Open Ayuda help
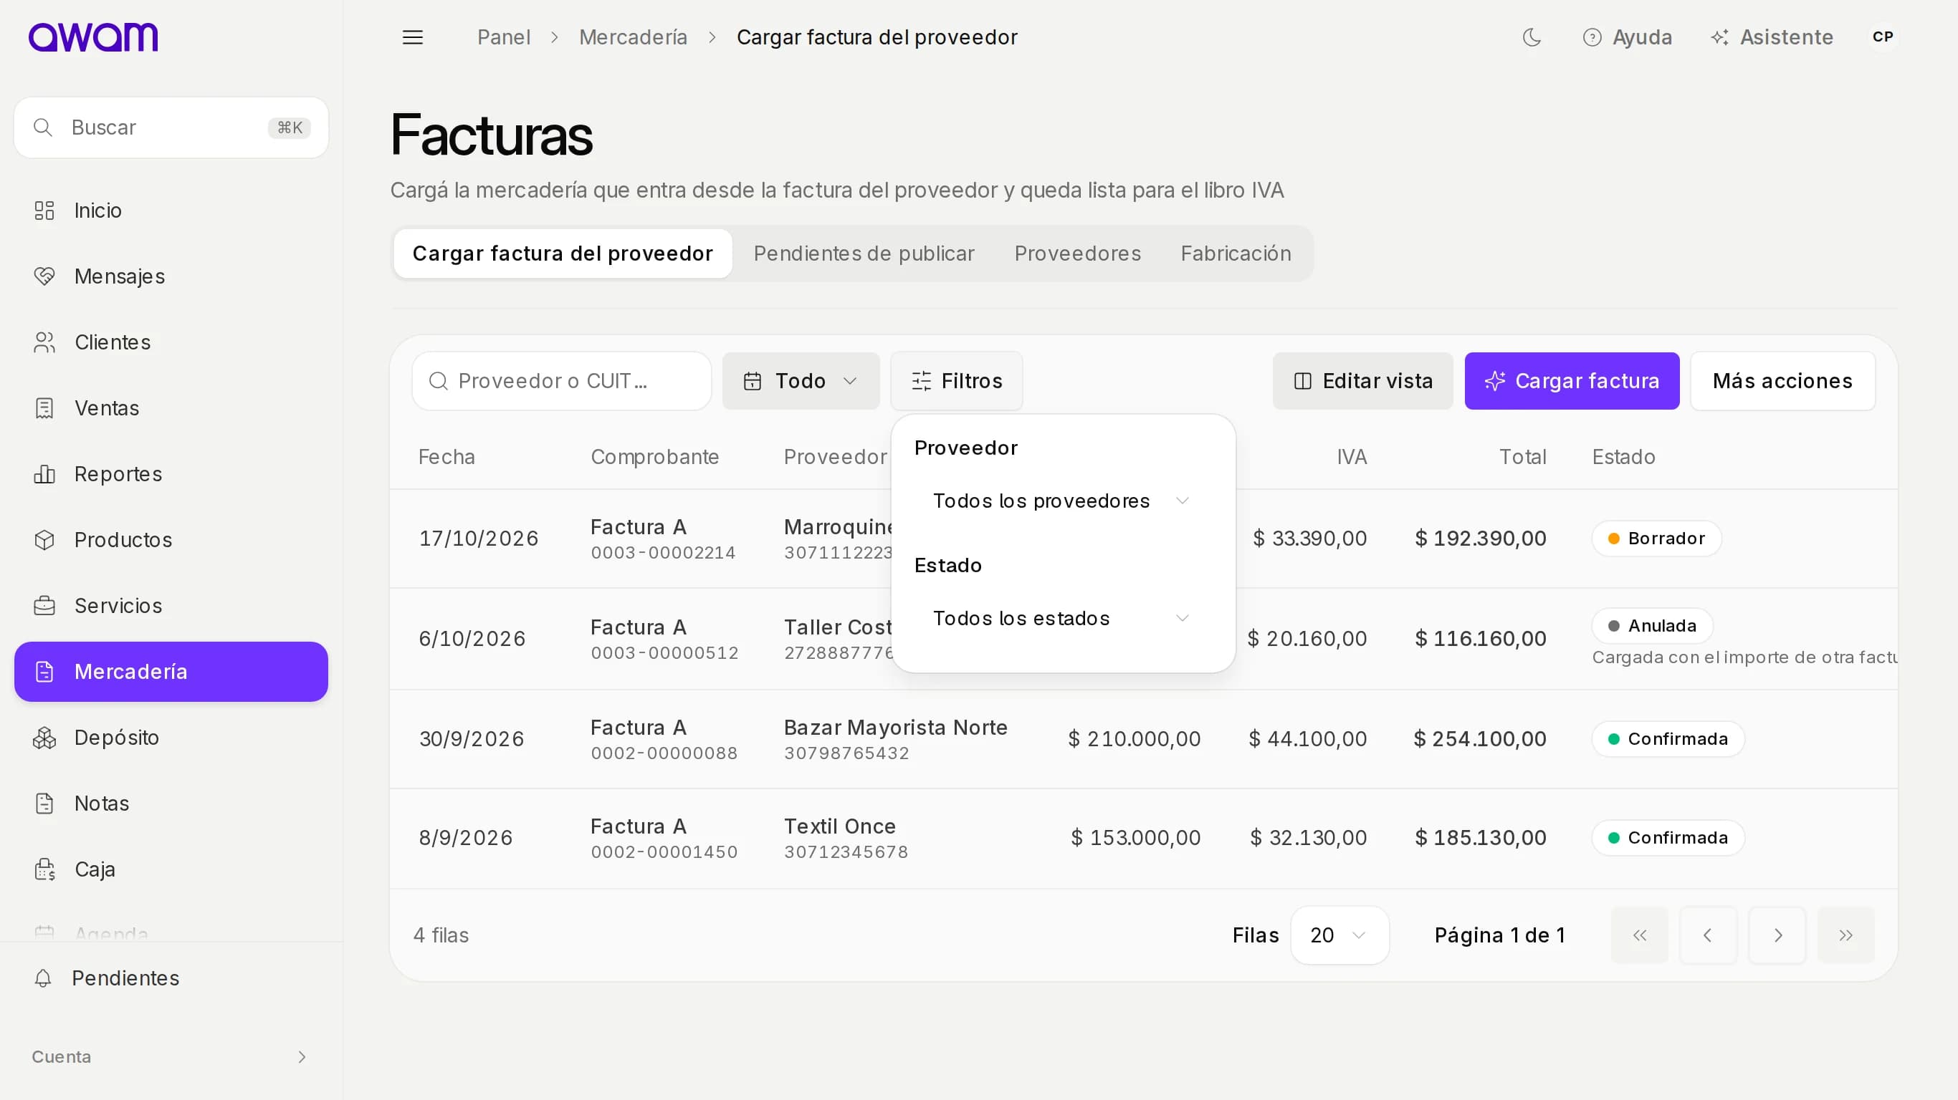The height and width of the screenshot is (1100, 1958). pyautogui.click(x=1627, y=37)
